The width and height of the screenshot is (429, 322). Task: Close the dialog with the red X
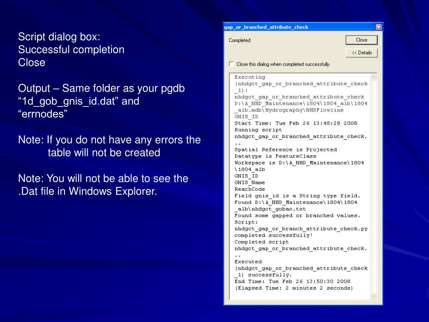[379, 27]
